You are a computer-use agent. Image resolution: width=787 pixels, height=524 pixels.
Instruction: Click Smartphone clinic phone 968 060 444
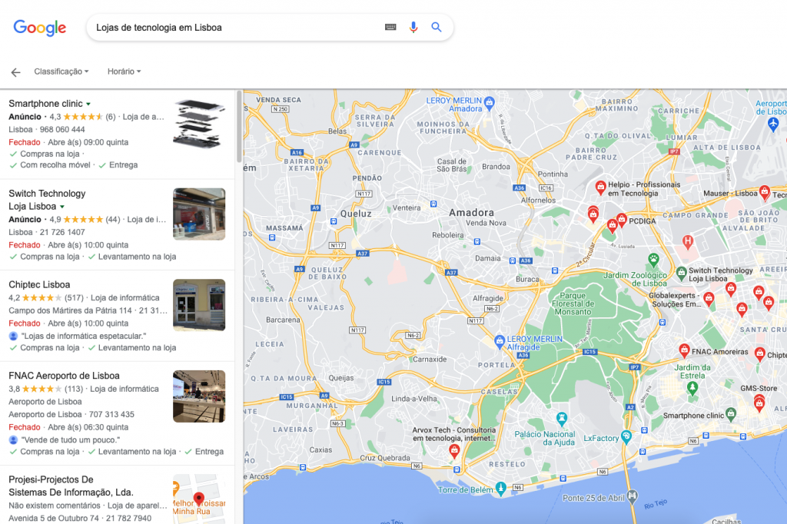pyautogui.click(x=61, y=130)
